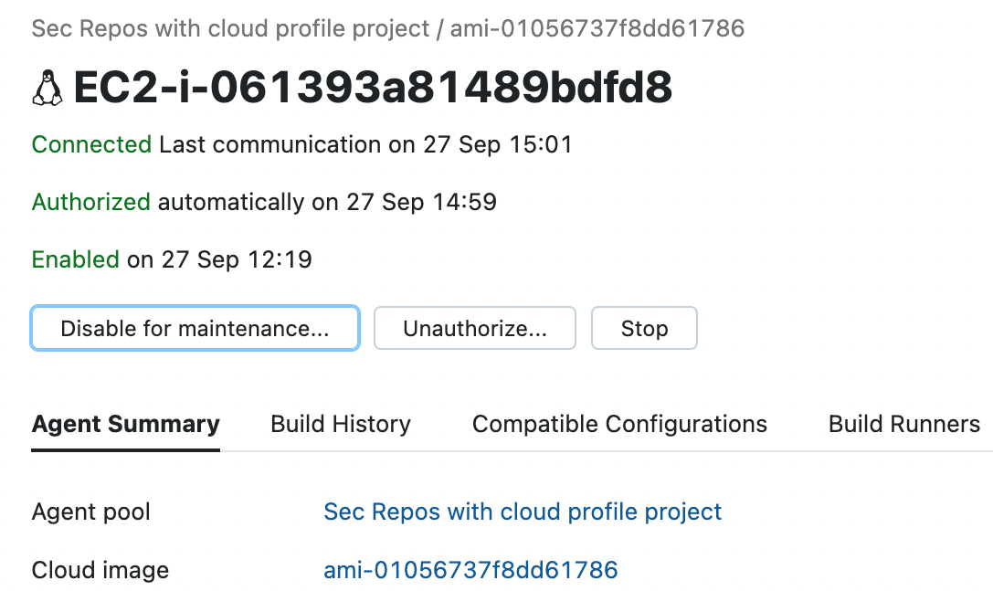The image size is (993, 591).
Task: Click the green Authorized status label
Action: pos(90,202)
